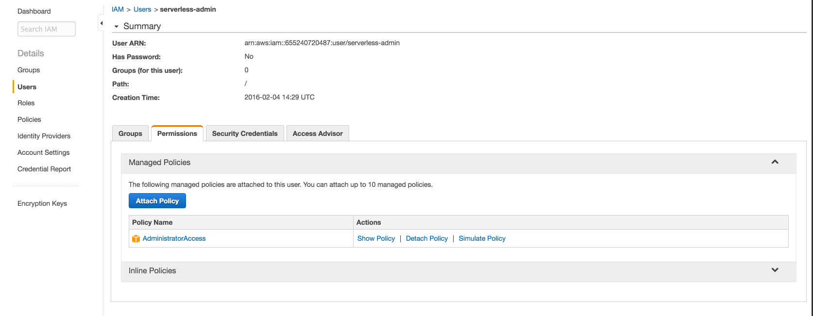813x316 pixels.
Task: Collapse the Managed Policies section chevron
Action: (775, 162)
